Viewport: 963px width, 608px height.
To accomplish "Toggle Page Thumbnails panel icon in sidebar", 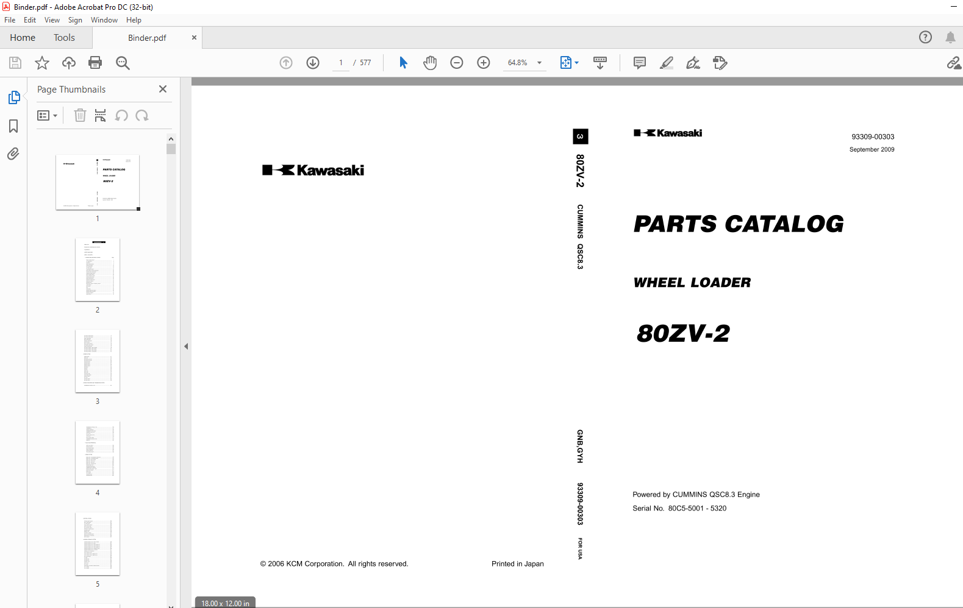I will pos(13,97).
